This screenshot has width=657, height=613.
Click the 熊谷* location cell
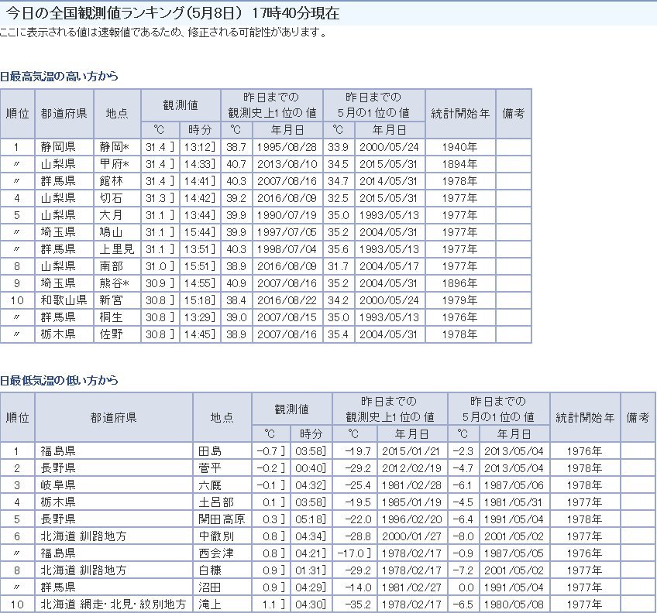113,283
